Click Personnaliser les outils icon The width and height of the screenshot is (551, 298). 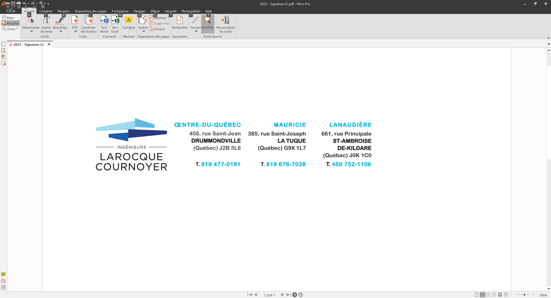(225, 20)
